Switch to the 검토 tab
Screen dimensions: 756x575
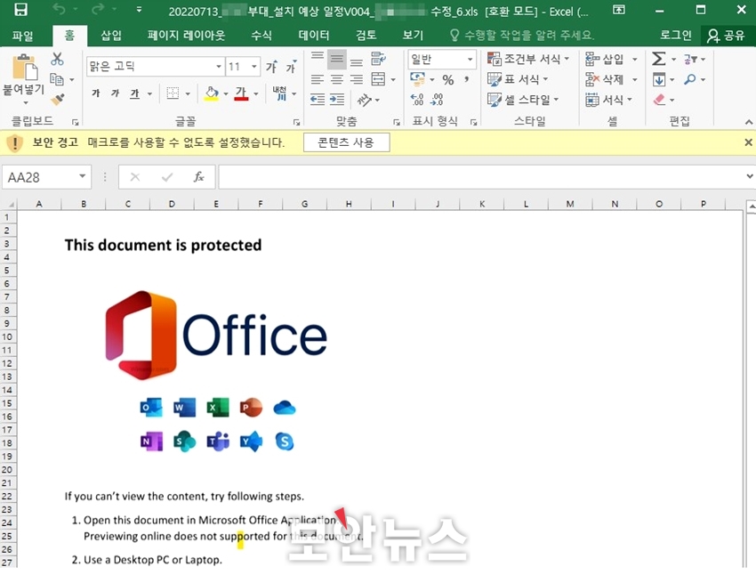(366, 36)
